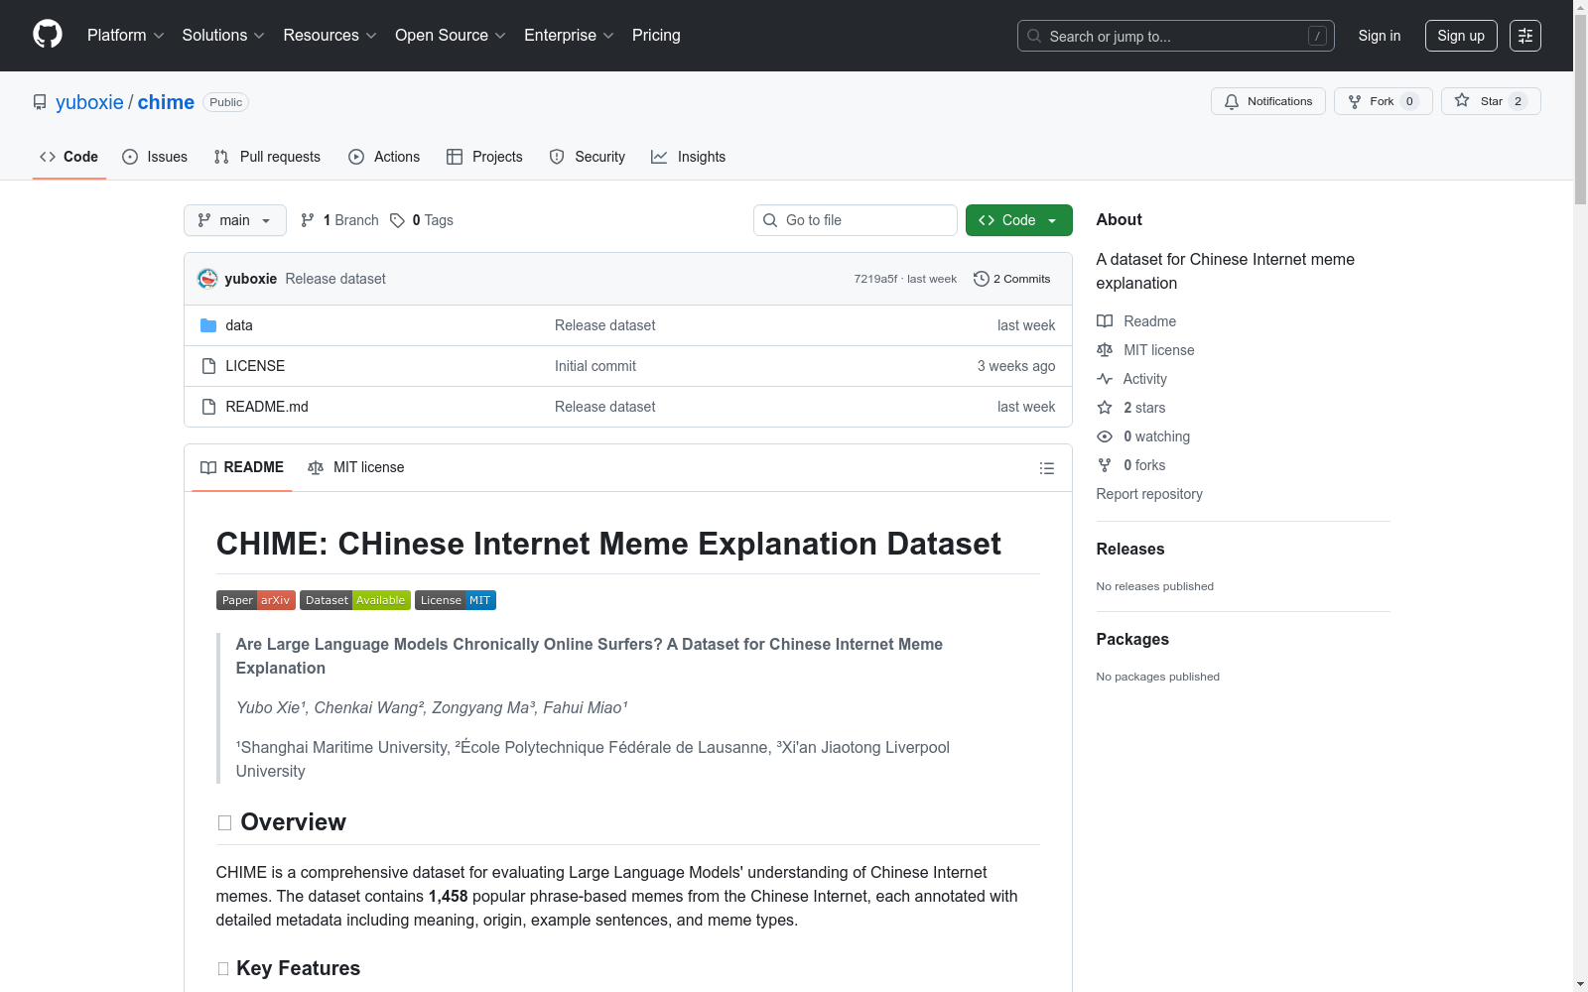This screenshot has width=1588, height=992.
Task: Click the scrollbar down arrow
Action: coord(1580,984)
